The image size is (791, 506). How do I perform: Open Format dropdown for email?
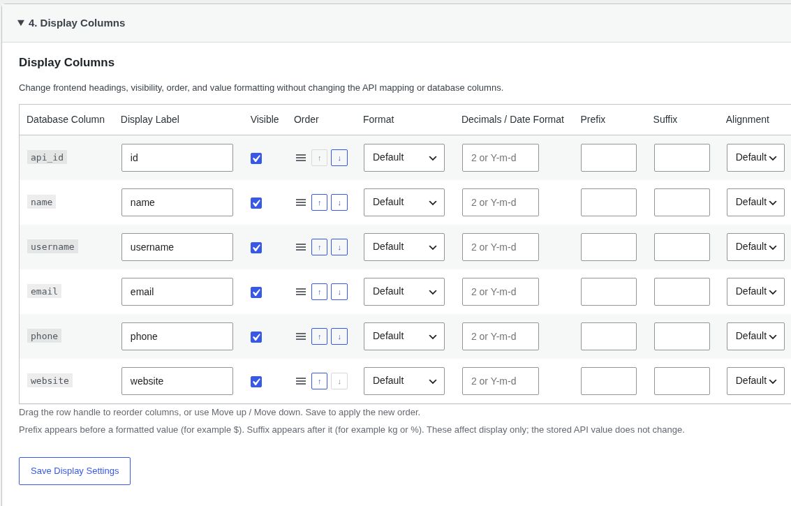[x=404, y=292]
